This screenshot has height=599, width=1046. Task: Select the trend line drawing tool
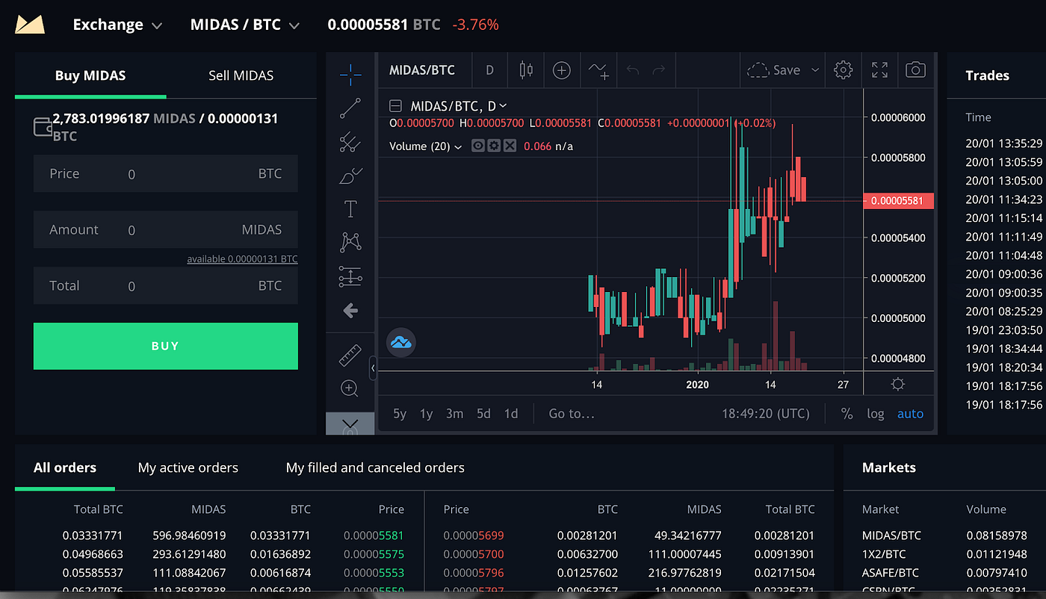point(350,108)
